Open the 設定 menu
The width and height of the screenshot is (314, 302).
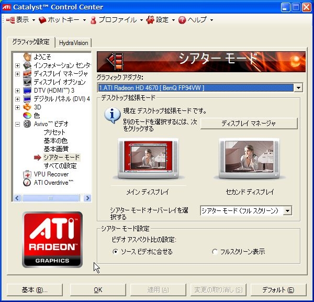[x=161, y=20]
